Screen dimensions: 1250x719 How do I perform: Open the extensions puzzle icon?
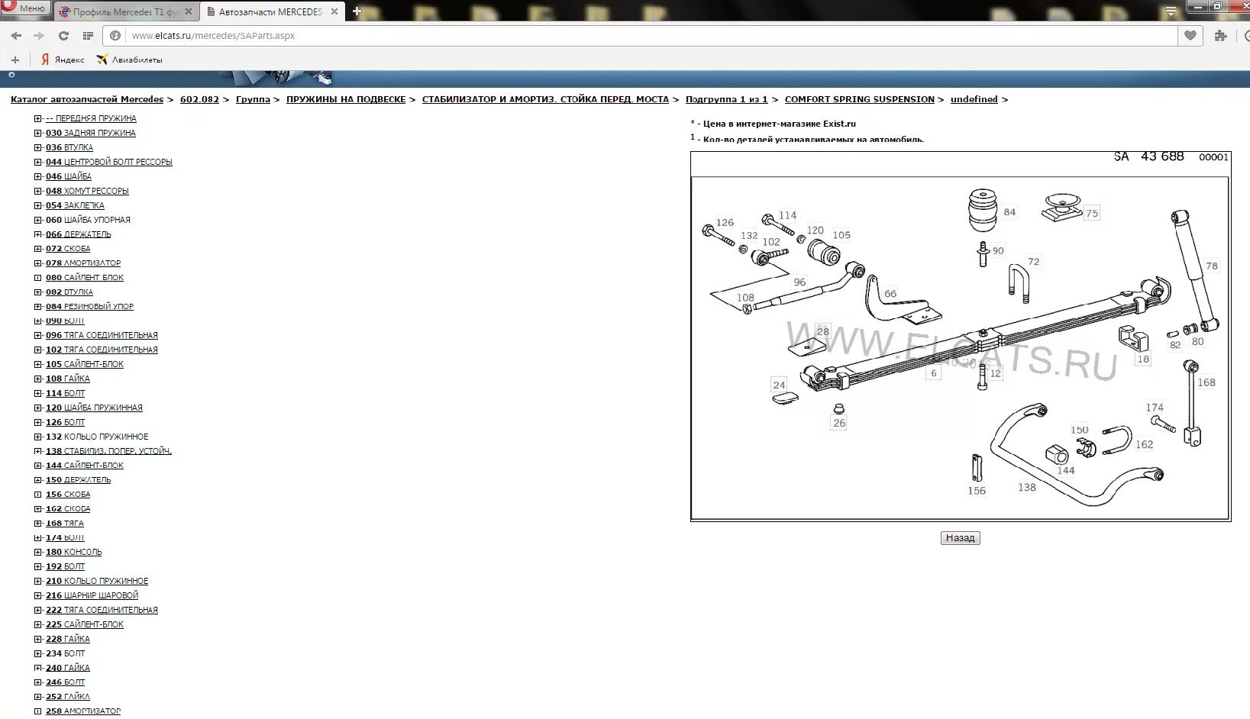pyautogui.click(x=1220, y=36)
